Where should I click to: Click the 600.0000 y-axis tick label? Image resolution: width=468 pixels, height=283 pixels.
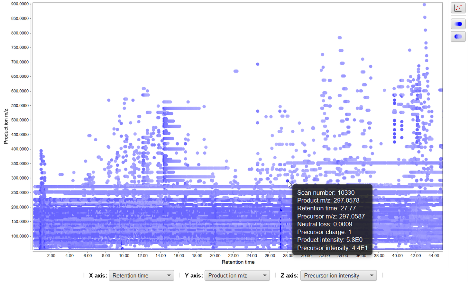click(20, 91)
